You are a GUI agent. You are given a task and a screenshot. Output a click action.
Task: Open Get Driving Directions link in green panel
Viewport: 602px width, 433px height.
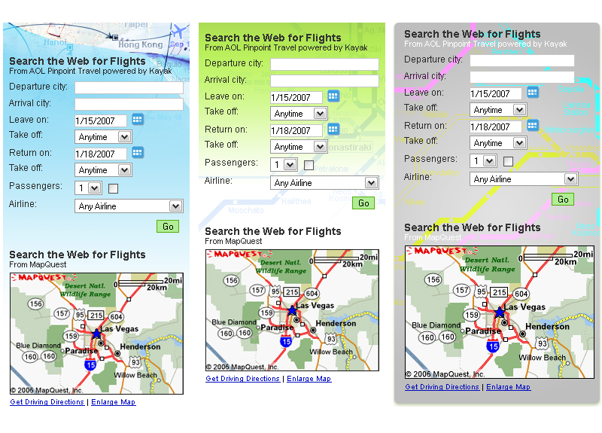pyautogui.click(x=242, y=379)
